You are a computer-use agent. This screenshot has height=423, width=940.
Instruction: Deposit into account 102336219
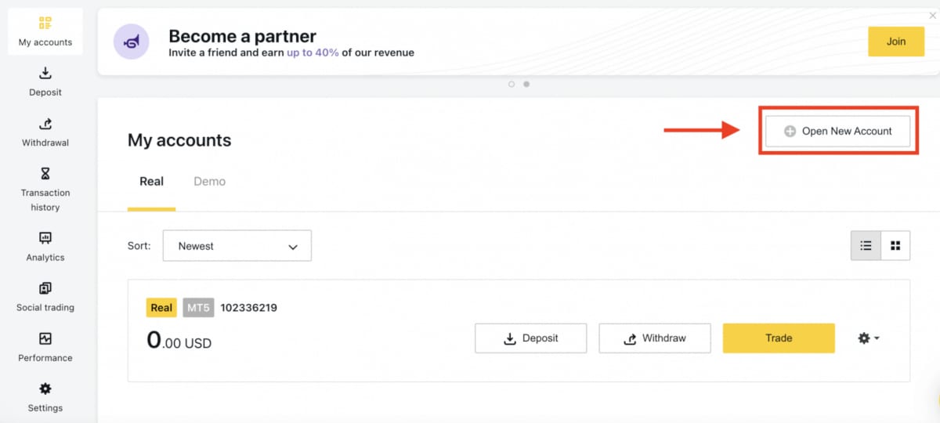(x=530, y=338)
